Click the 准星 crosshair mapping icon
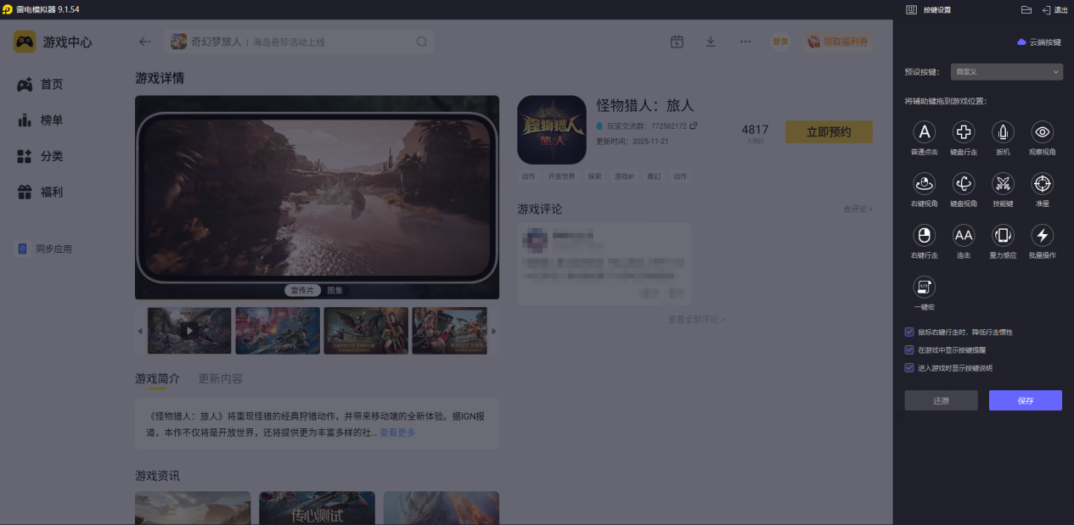Image resolution: width=1074 pixels, height=525 pixels. pos(1042,184)
